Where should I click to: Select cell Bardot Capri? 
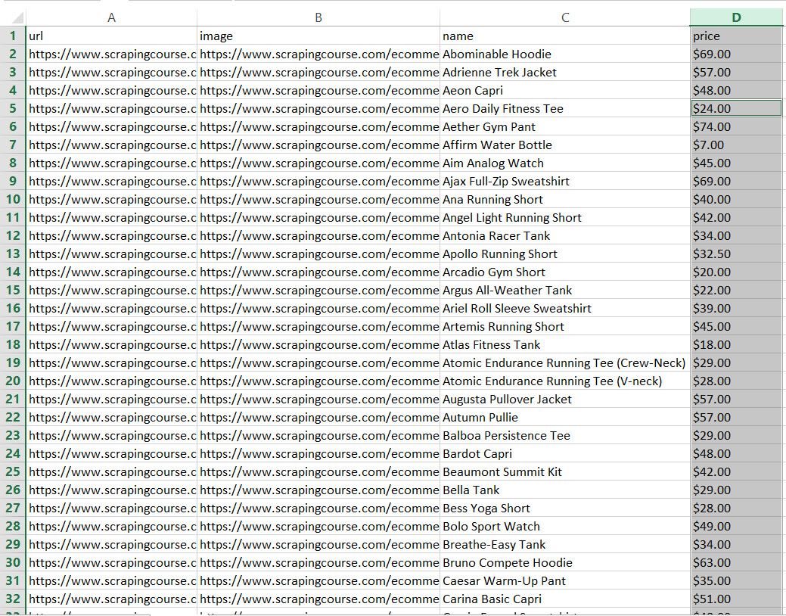(565, 453)
